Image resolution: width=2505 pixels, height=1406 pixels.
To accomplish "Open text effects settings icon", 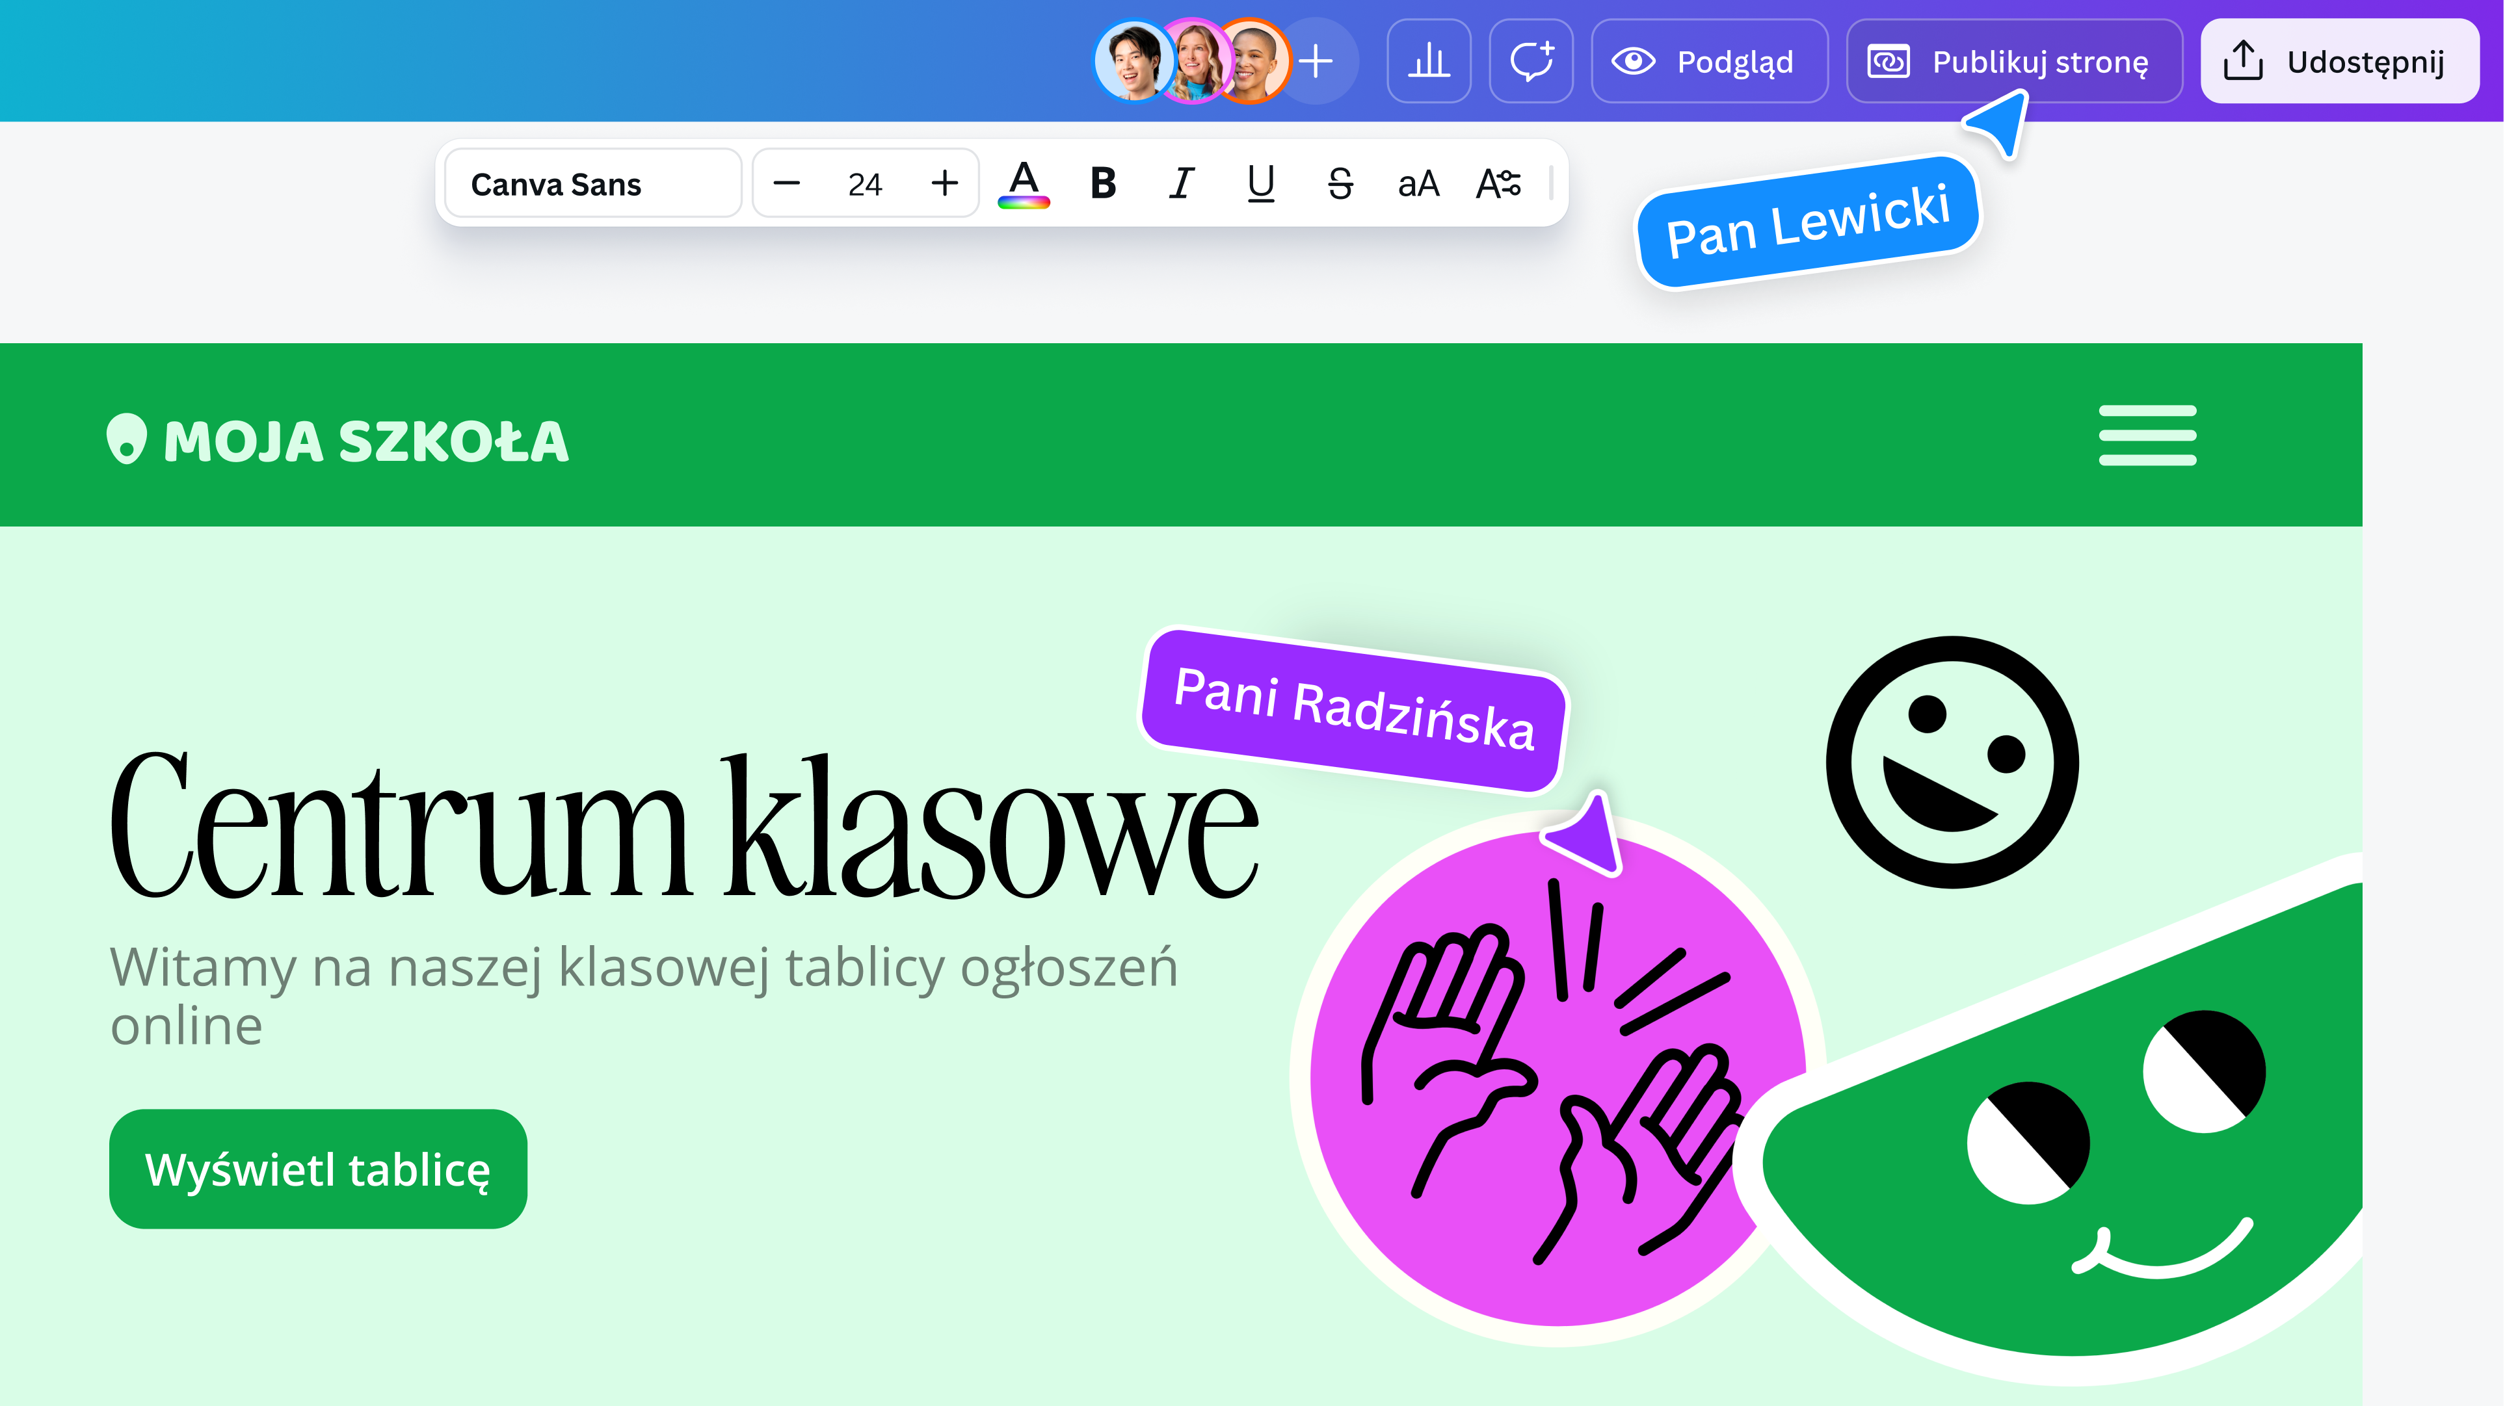I will click(1498, 183).
